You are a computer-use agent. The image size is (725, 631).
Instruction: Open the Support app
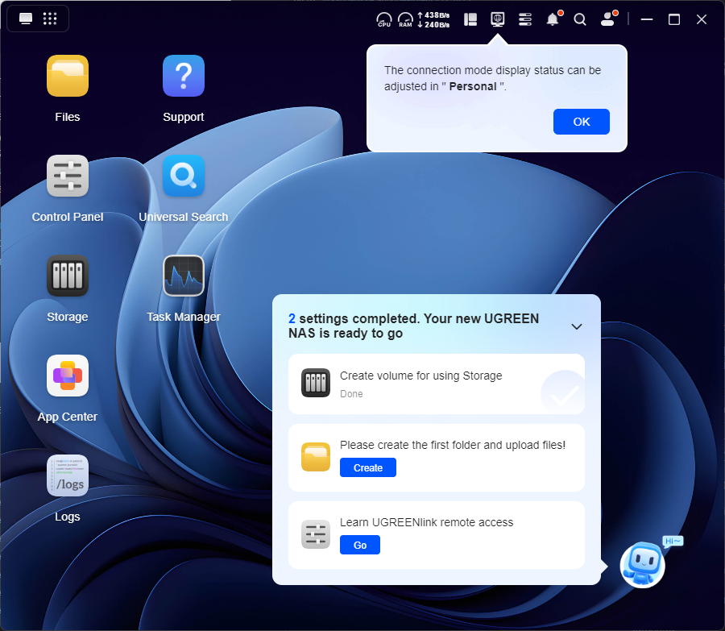(184, 77)
